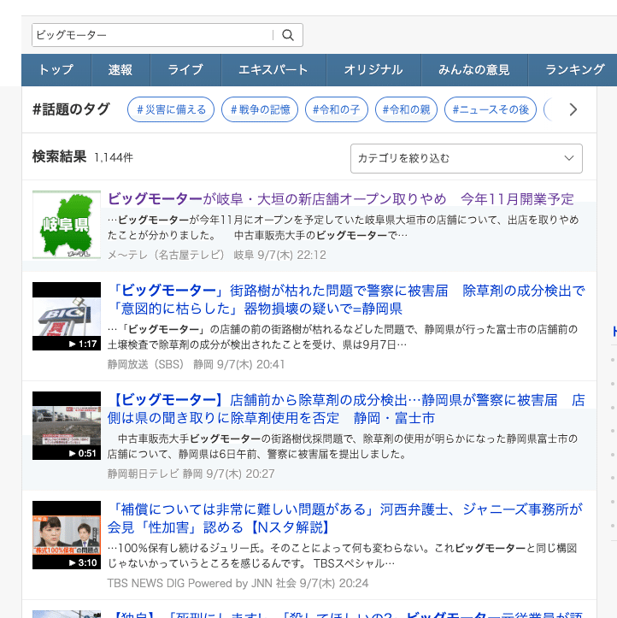
Task: Select the #災害に備える tag
Action: coord(171,109)
